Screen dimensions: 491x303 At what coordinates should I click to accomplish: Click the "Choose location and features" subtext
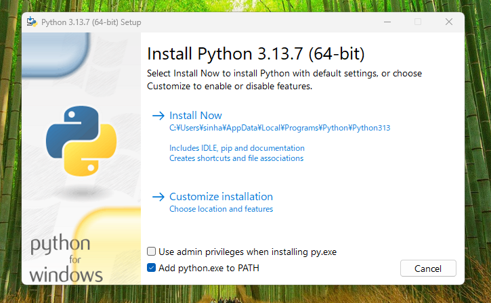[221, 210]
